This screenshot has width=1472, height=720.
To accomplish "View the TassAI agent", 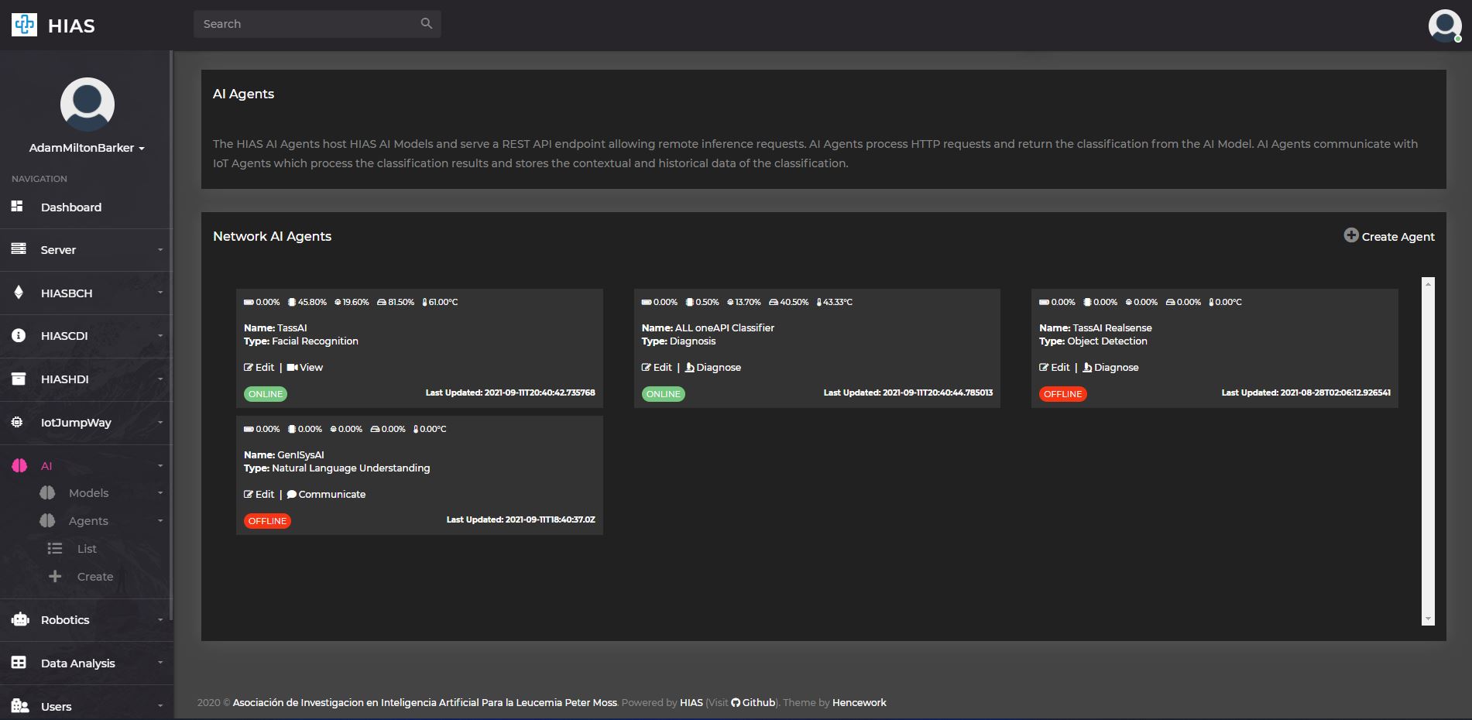I will pos(305,368).
